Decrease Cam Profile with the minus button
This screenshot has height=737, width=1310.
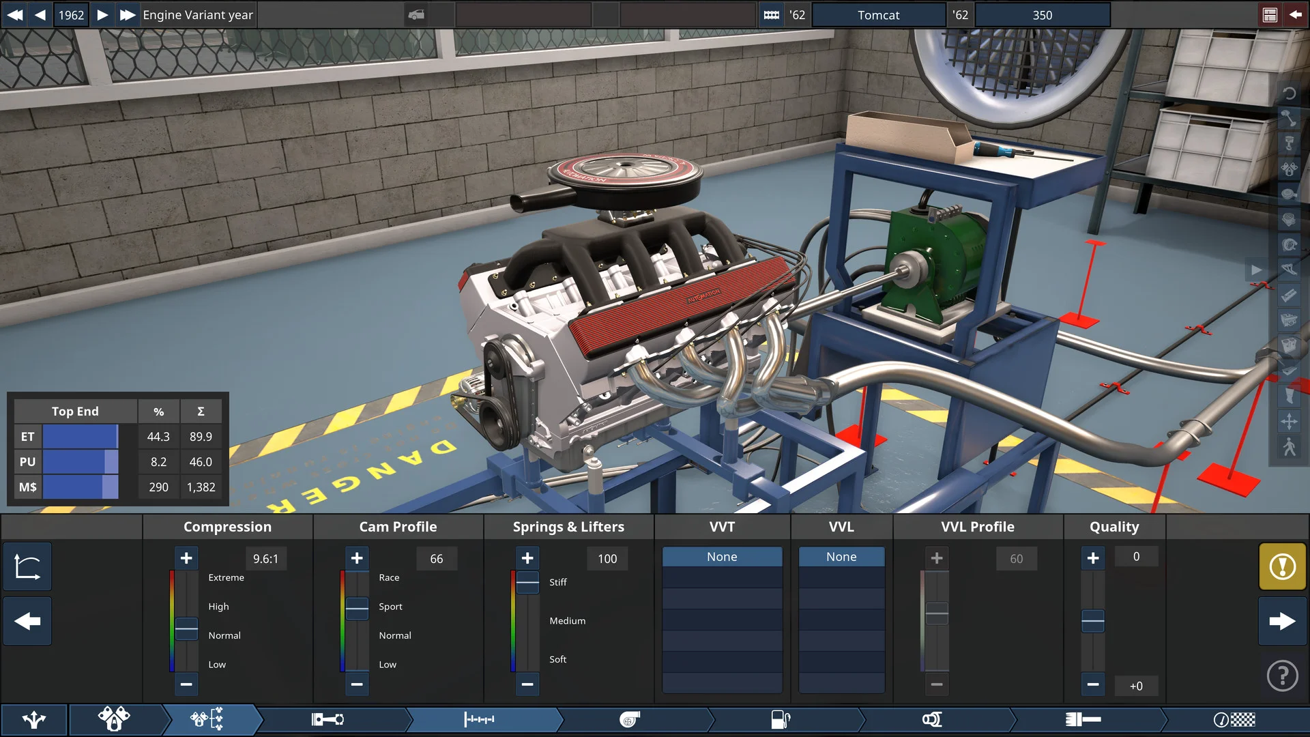click(357, 684)
